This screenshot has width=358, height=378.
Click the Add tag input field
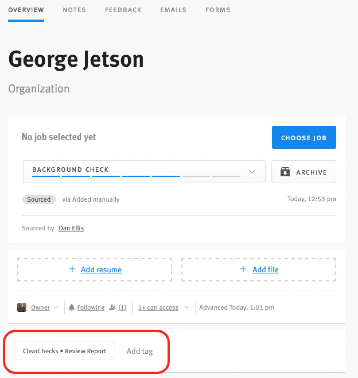140,351
